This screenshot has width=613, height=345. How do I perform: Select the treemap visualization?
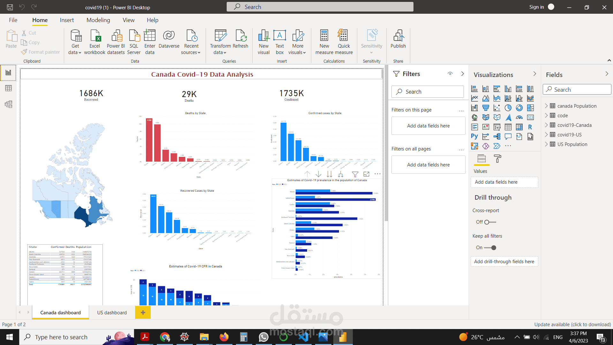[530, 108]
